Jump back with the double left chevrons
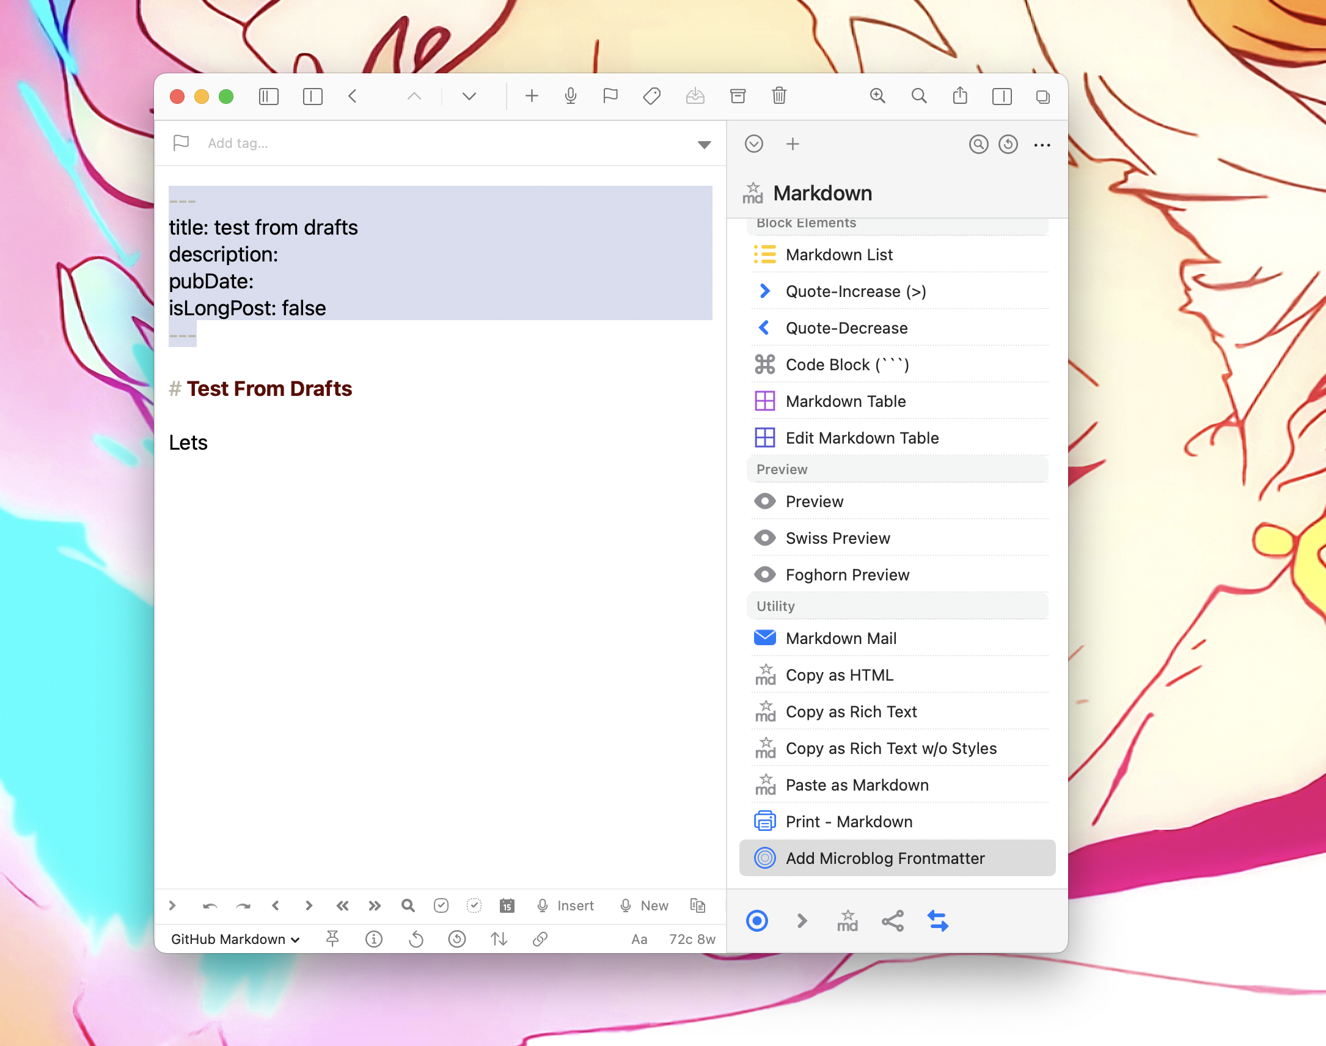The image size is (1326, 1046). pyautogui.click(x=342, y=905)
